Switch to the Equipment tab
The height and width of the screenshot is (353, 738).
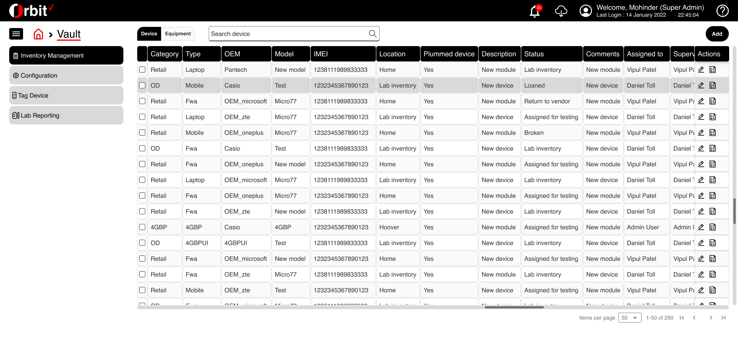point(178,34)
